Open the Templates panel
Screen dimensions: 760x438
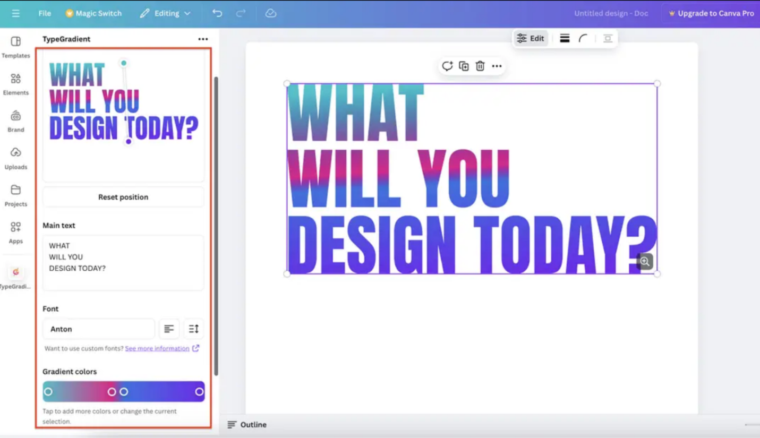[15, 48]
